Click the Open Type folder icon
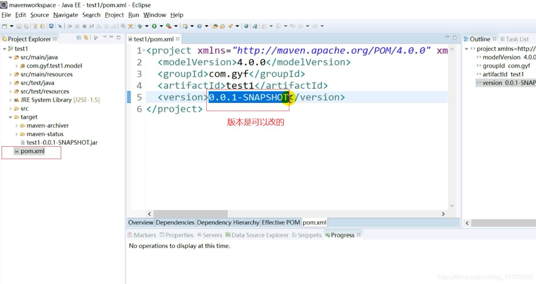 tap(215, 26)
